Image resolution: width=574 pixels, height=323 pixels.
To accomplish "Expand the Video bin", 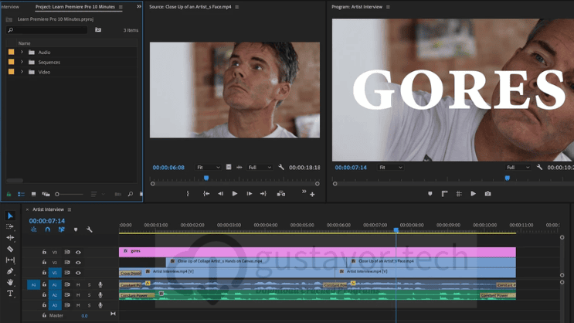I will [x=22, y=72].
